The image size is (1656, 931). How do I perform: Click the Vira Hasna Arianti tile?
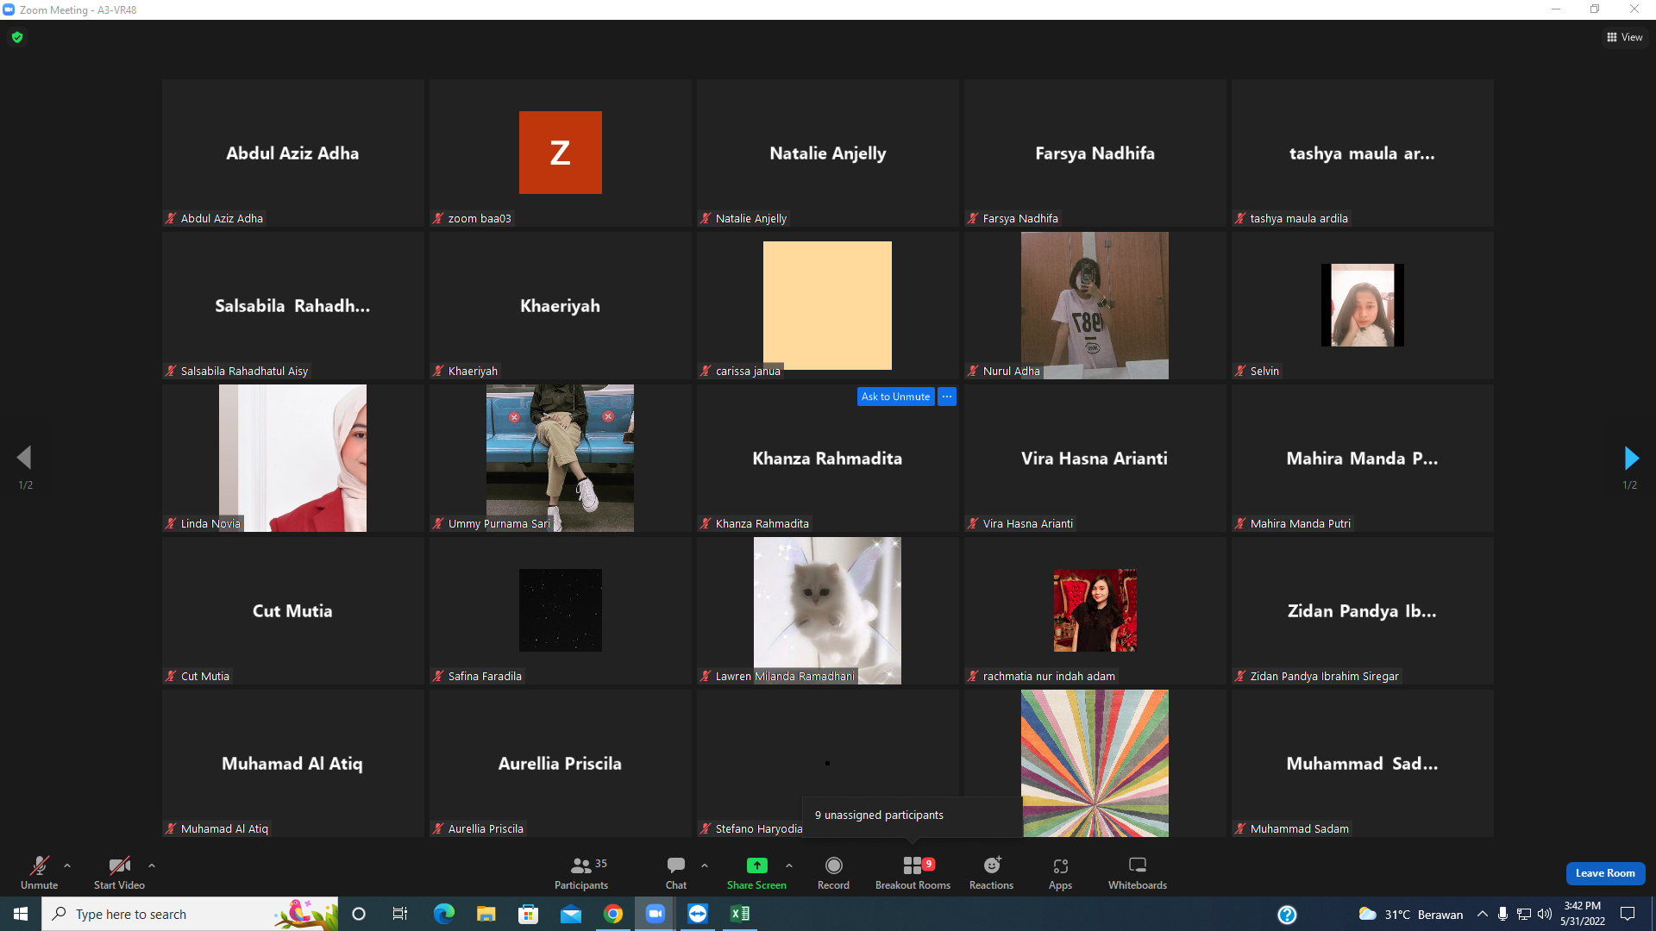1095,458
